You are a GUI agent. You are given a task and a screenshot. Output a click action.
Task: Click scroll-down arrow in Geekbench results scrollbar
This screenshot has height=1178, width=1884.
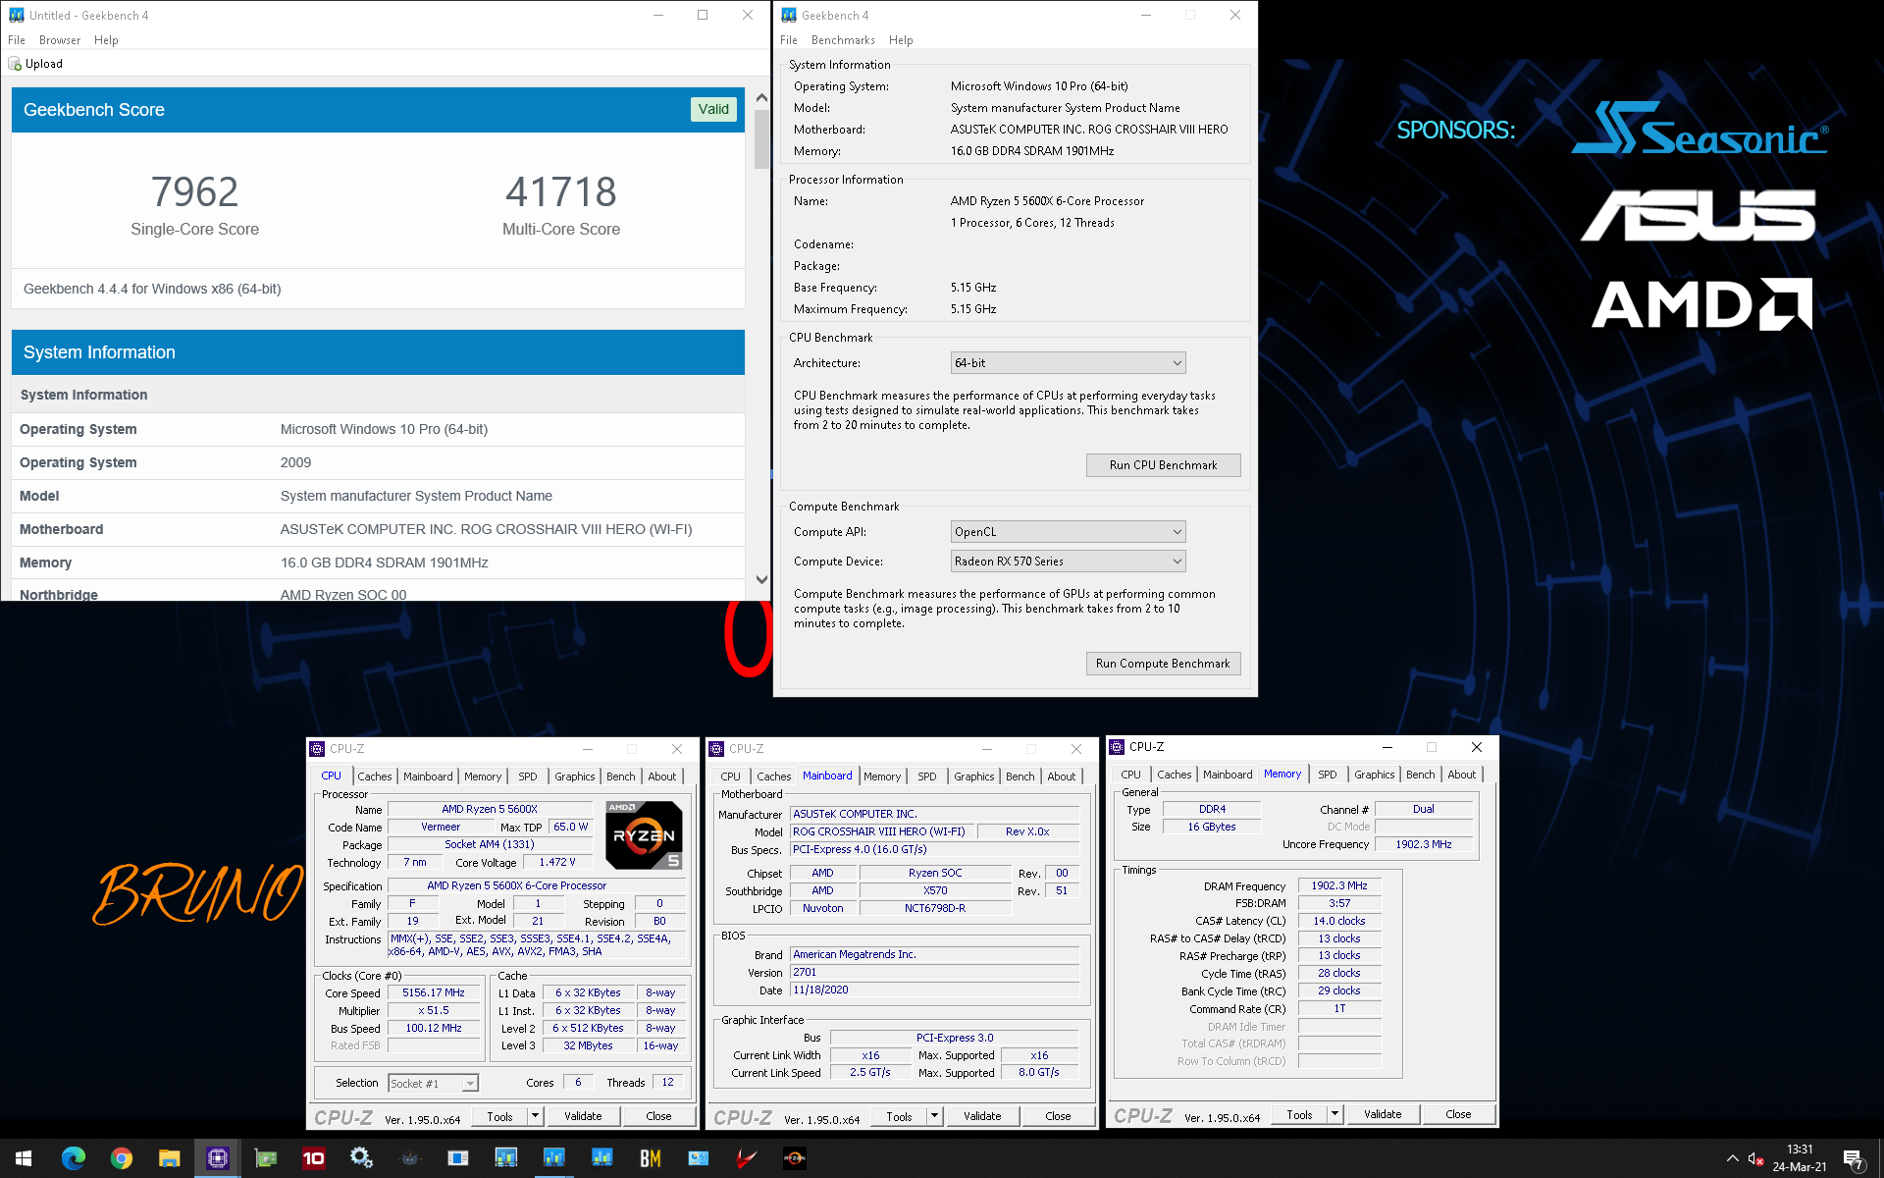[761, 580]
